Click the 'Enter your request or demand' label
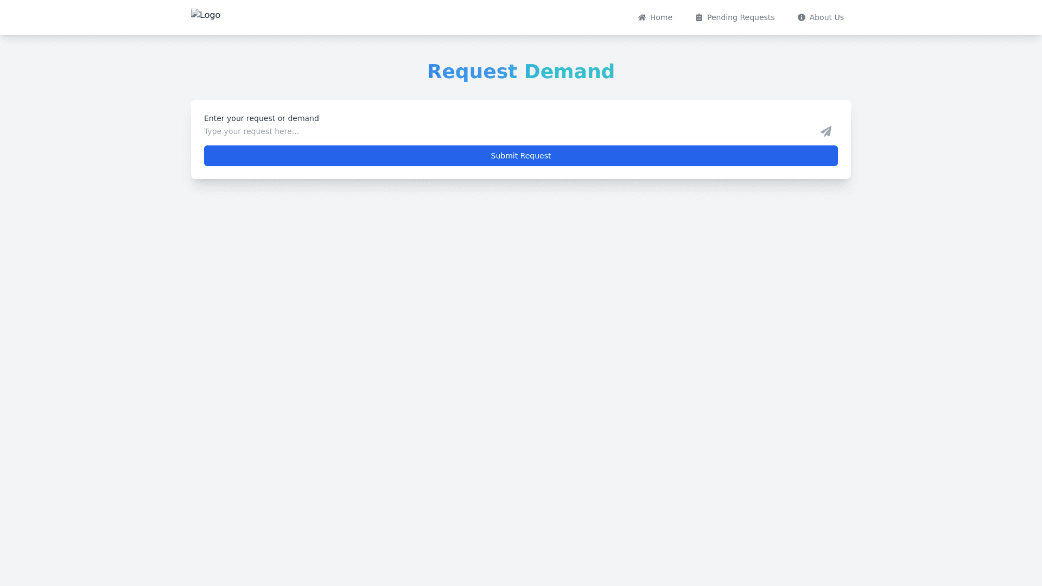This screenshot has height=586, width=1042. click(x=261, y=118)
